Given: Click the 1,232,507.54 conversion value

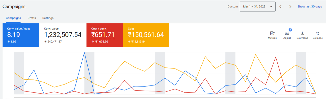Looking at the screenshot, I should 63,35.
